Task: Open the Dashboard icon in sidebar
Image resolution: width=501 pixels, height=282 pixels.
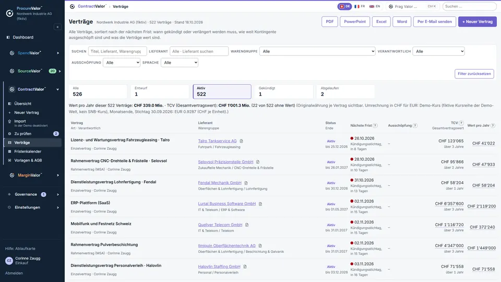Action: pos(8,38)
